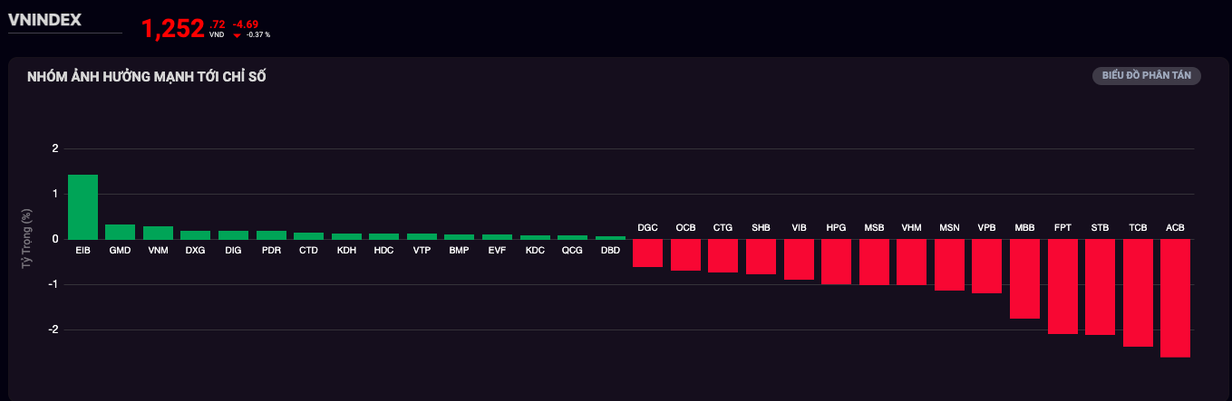Click the green VNM bar
Viewport: 1232px width, 401px height.
(158, 233)
